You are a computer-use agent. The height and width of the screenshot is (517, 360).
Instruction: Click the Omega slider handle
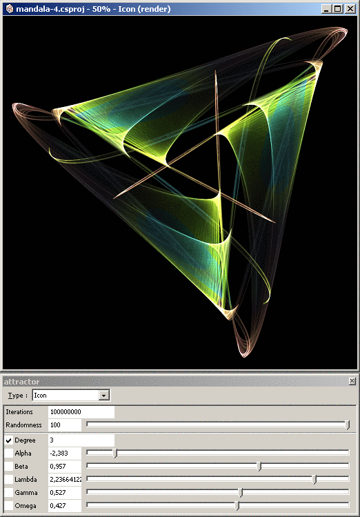click(237, 506)
